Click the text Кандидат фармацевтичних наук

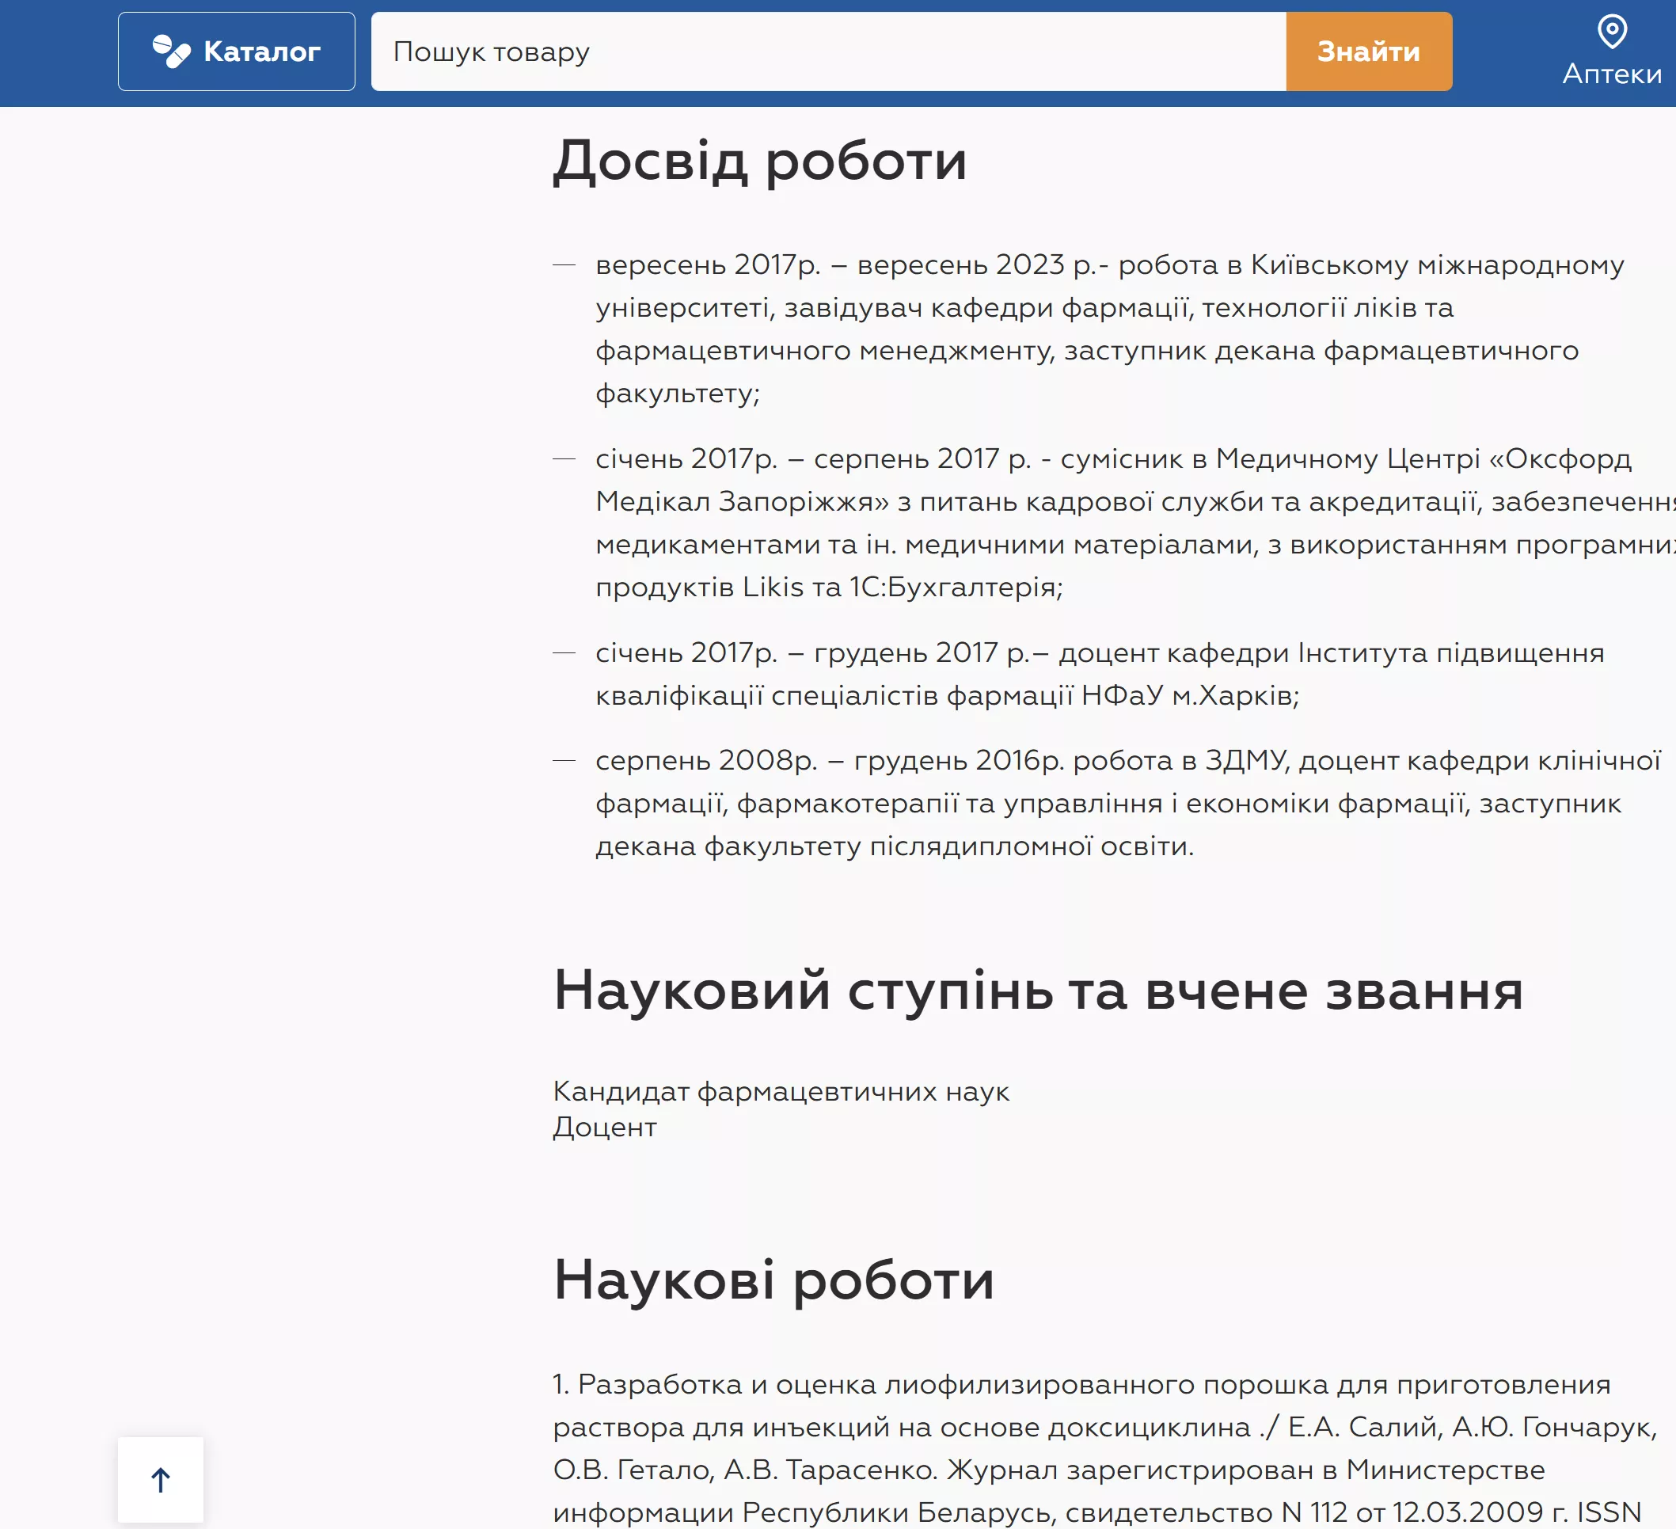pyautogui.click(x=781, y=1091)
